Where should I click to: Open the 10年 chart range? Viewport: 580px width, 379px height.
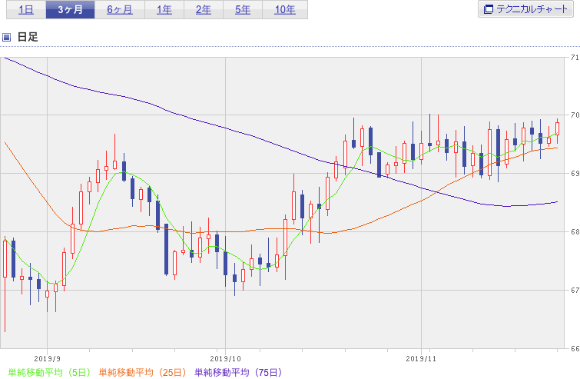[285, 10]
